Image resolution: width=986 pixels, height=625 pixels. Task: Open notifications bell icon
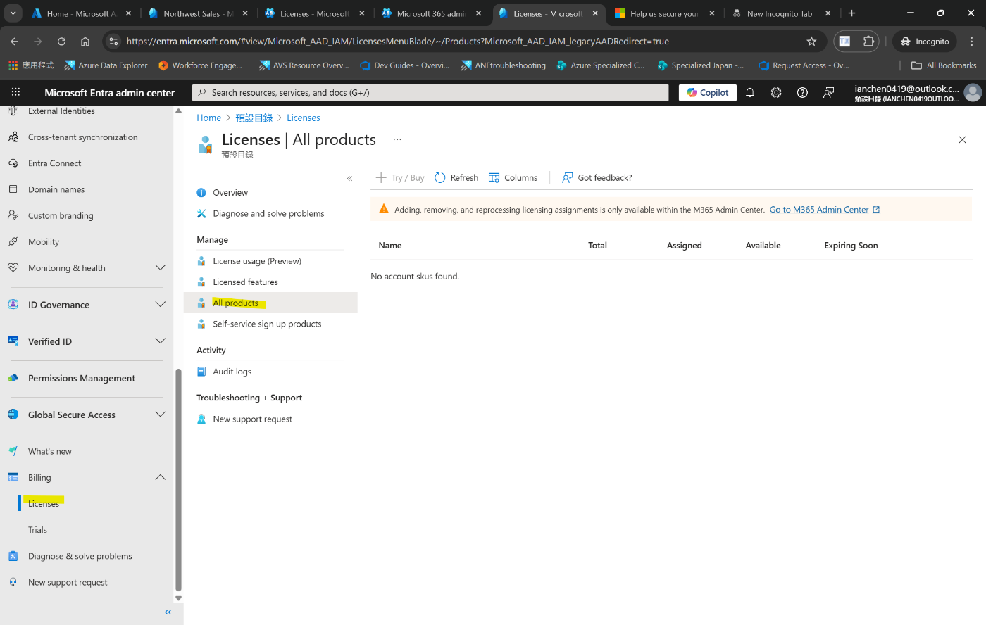point(750,92)
